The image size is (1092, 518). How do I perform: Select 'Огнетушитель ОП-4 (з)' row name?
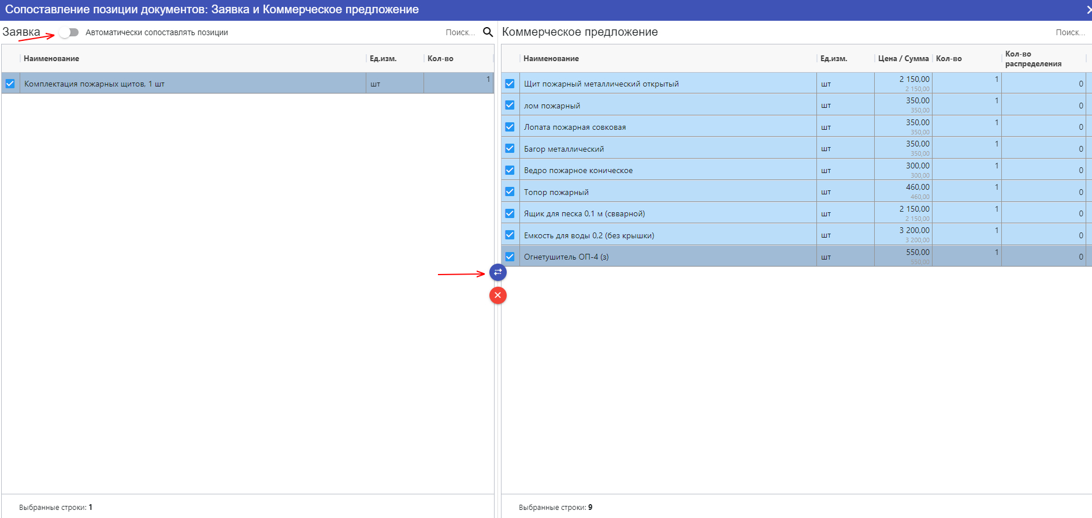(x=566, y=257)
